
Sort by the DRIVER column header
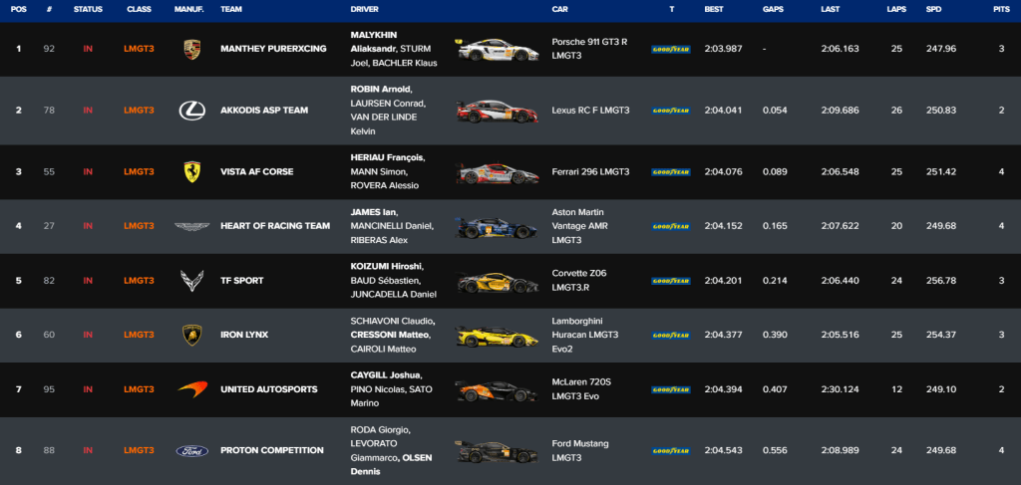pyautogui.click(x=364, y=10)
